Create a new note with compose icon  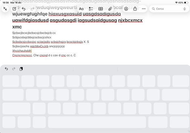14,9
